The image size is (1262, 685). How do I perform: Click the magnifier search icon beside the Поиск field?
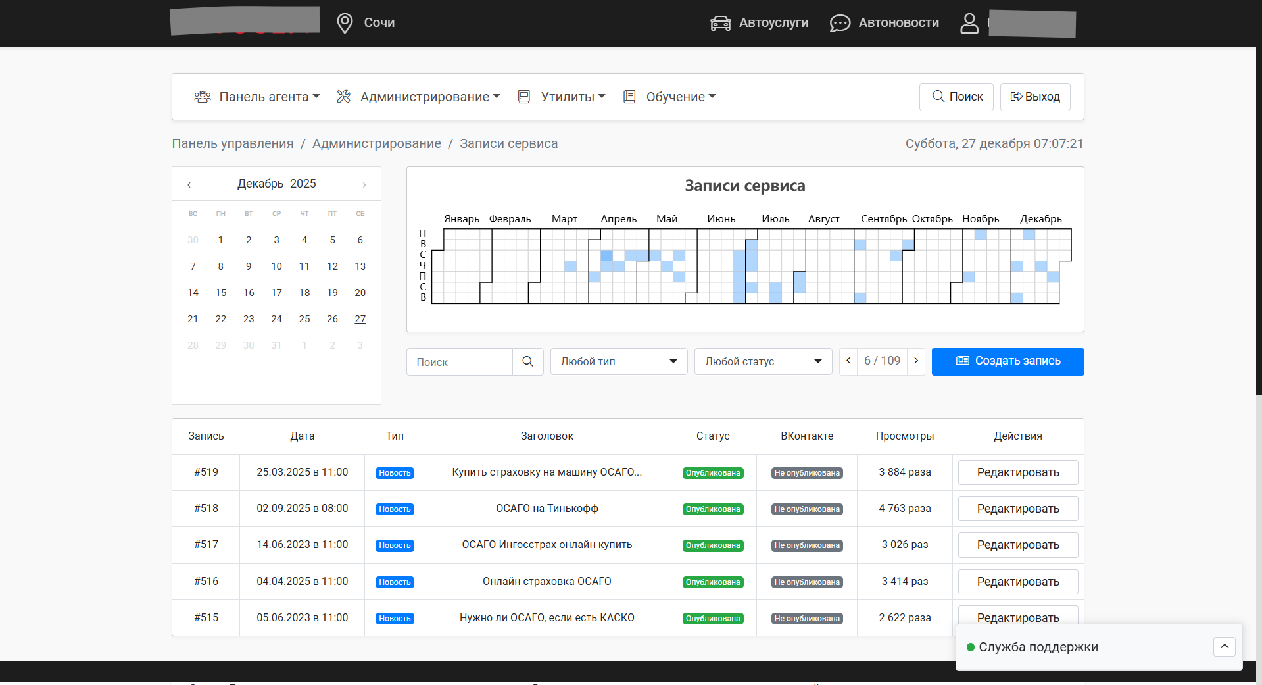pos(527,361)
